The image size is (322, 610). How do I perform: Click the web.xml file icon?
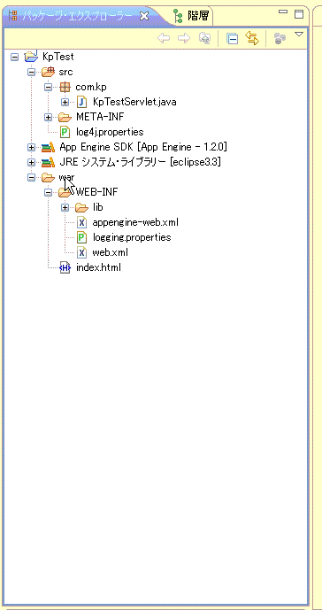(81, 252)
